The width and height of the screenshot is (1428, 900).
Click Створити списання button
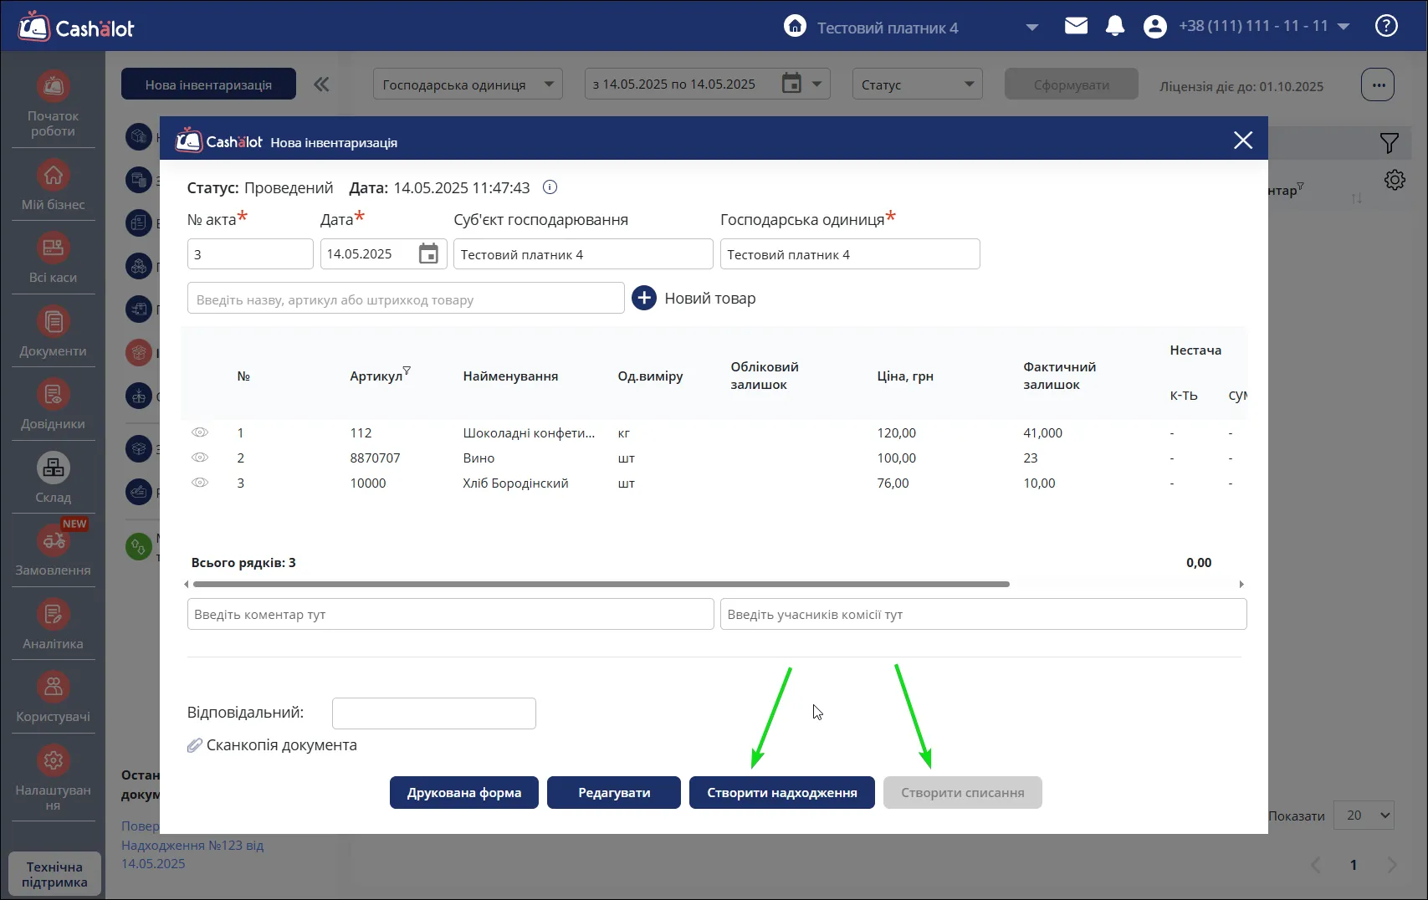(x=963, y=792)
